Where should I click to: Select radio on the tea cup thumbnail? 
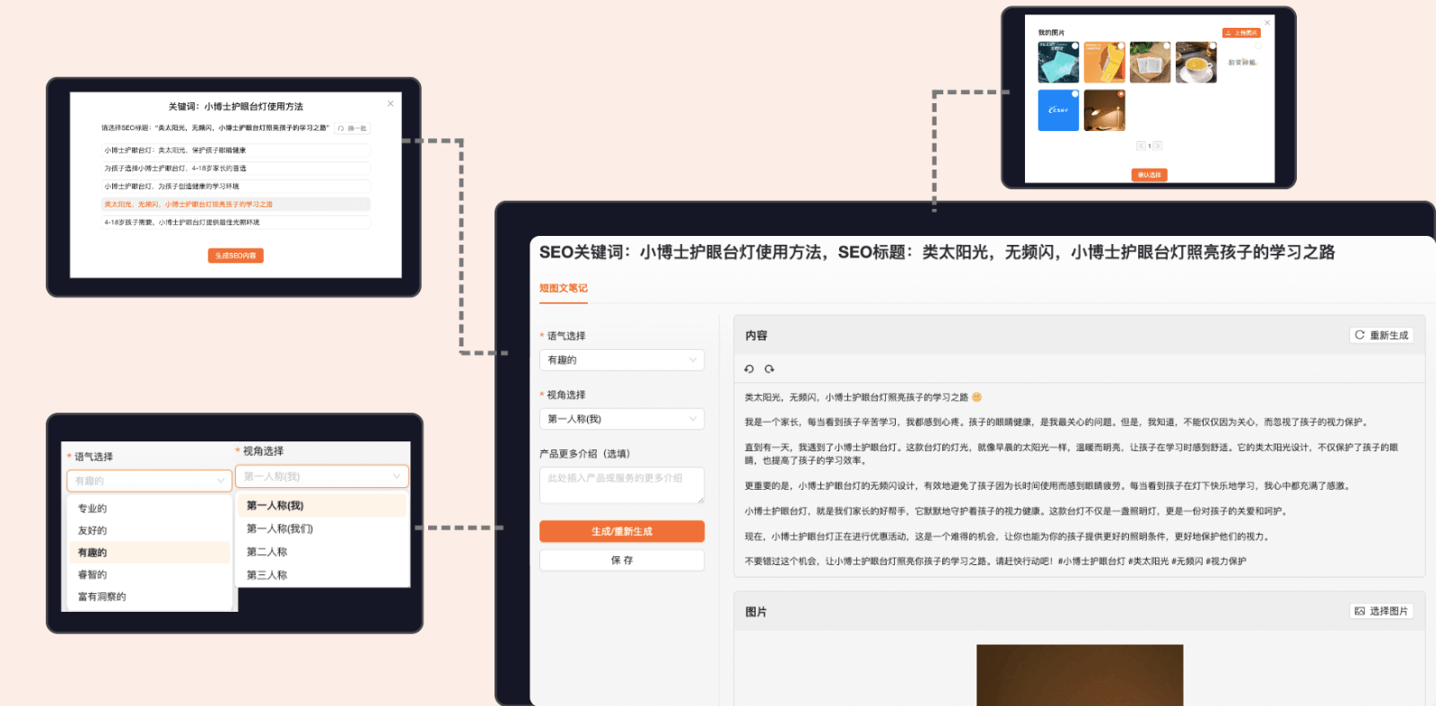(1213, 46)
